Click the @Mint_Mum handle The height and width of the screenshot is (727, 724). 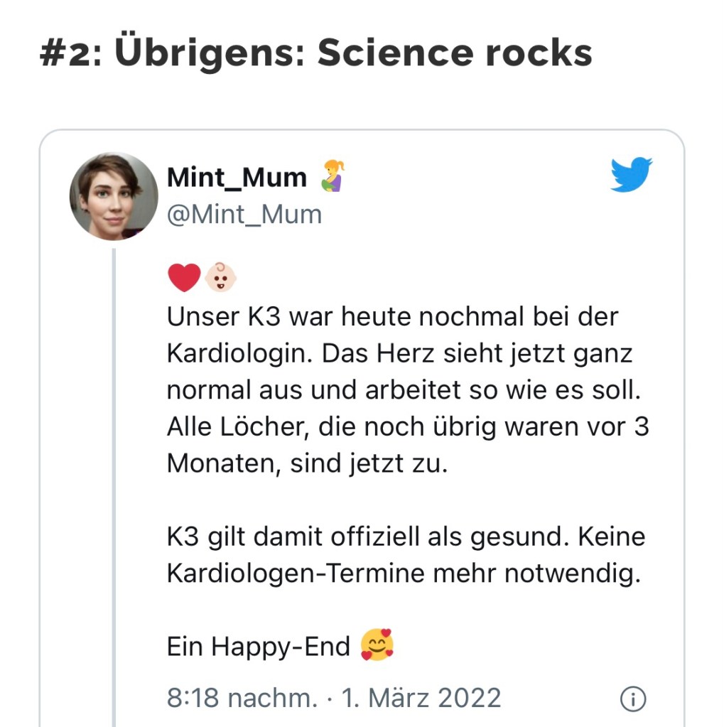point(244,214)
